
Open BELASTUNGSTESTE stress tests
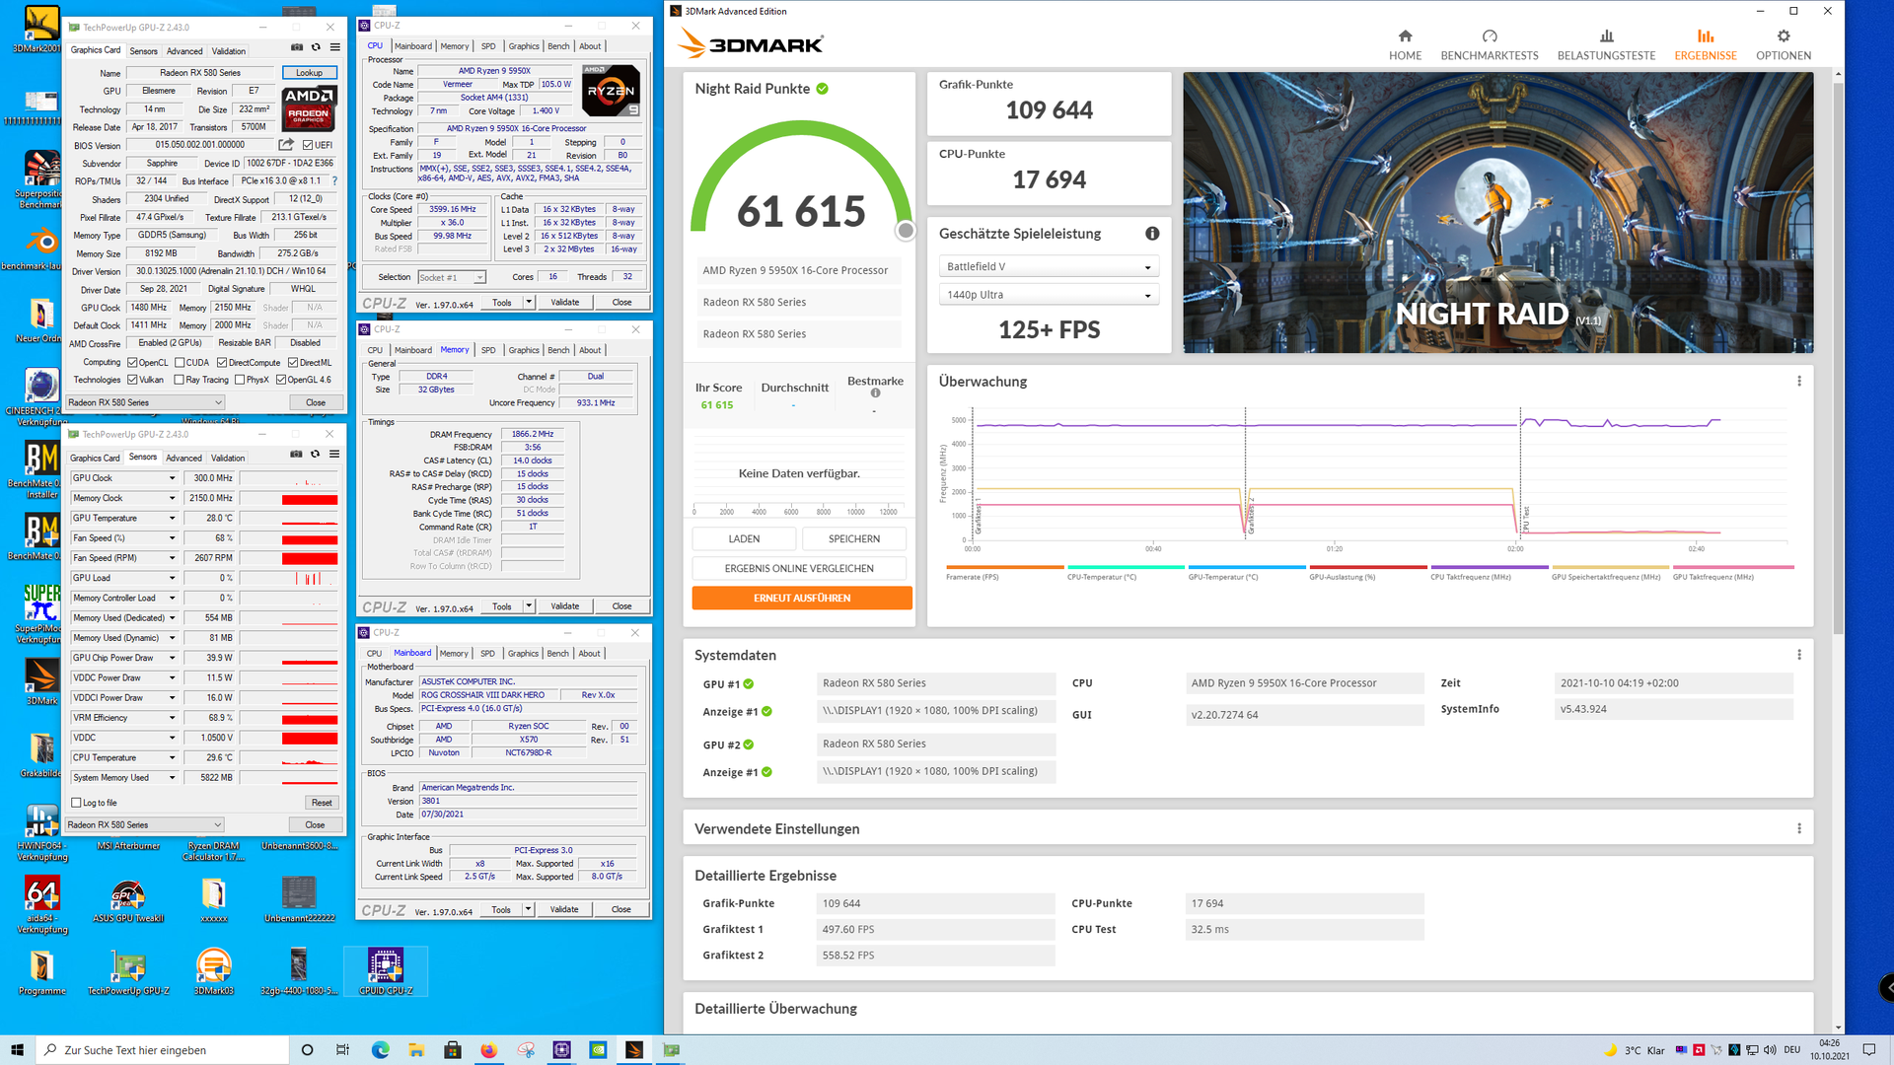pyautogui.click(x=1606, y=45)
